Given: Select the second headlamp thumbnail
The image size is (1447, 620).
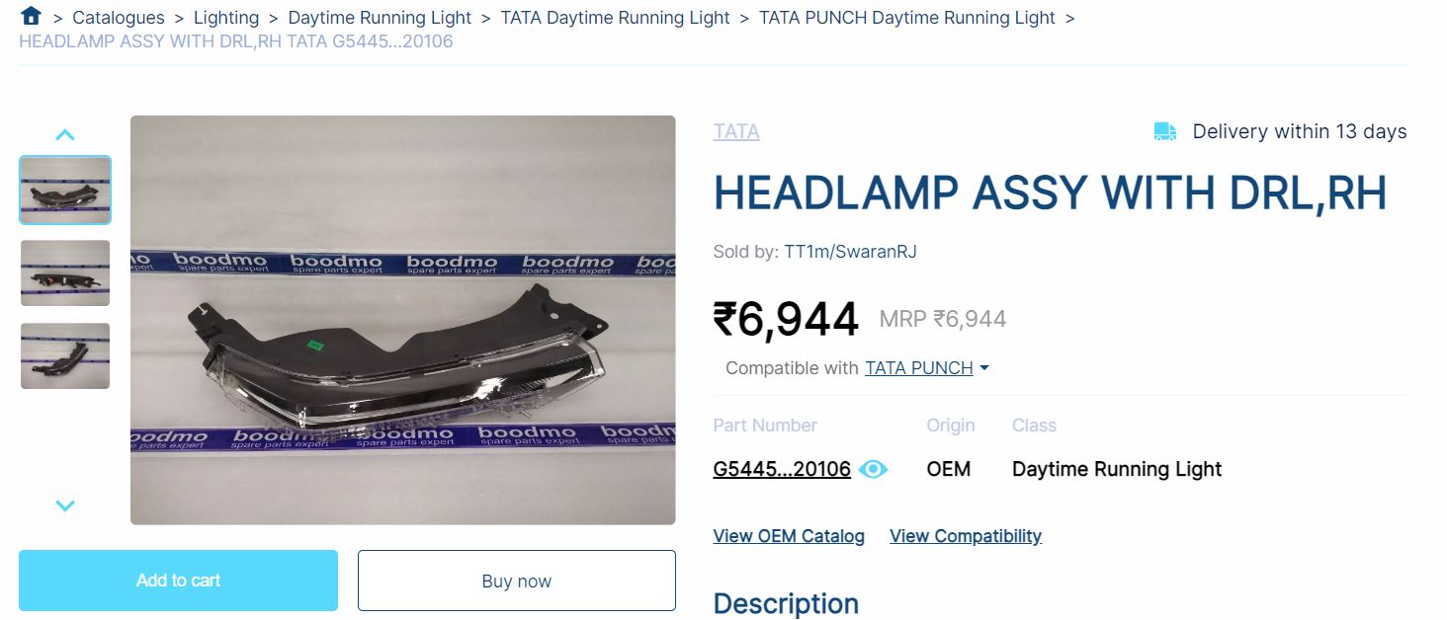Looking at the screenshot, I should [65, 272].
